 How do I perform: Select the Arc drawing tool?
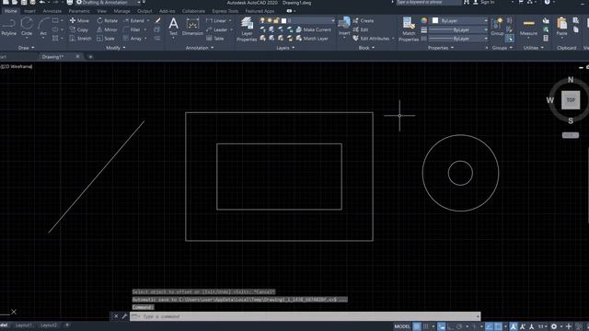43,27
